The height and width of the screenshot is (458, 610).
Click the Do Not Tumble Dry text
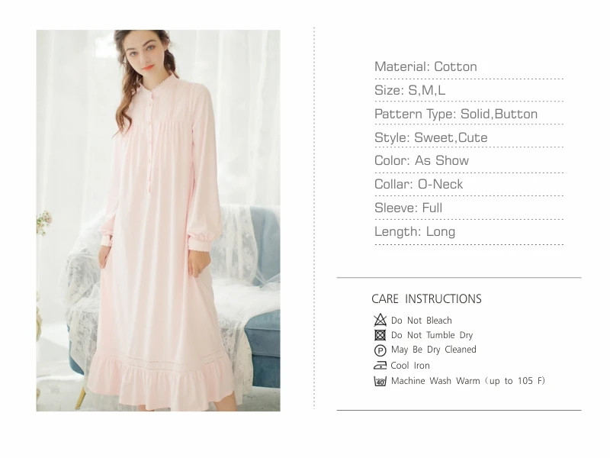tap(432, 335)
